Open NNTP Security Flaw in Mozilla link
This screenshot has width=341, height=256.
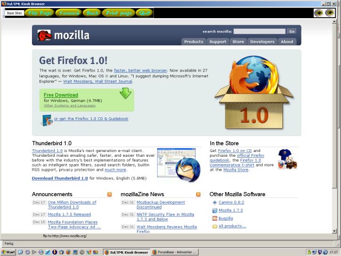(x=165, y=217)
